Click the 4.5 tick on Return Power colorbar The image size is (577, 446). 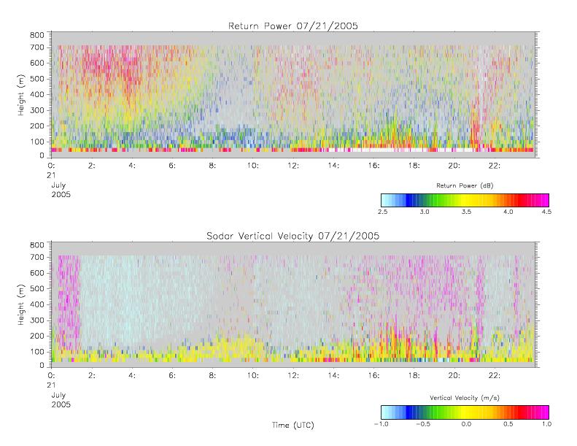pyautogui.click(x=546, y=212)
